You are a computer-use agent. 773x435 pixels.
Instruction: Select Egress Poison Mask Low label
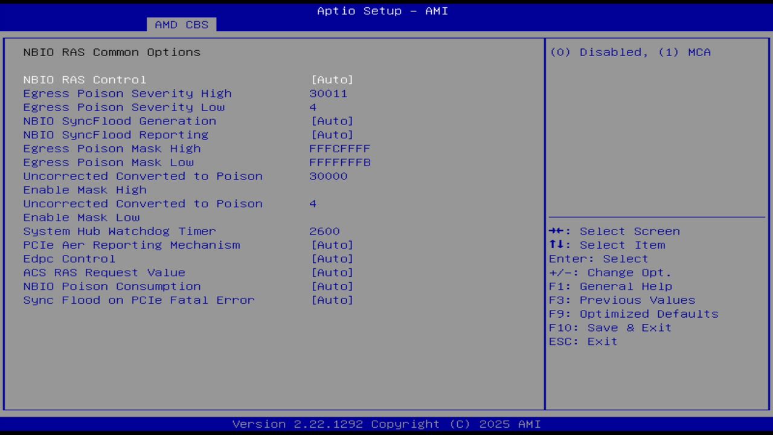coord(109,163)
